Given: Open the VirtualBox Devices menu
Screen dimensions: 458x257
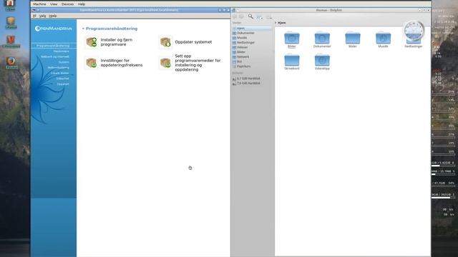Looking at the screenshot, I should click(67, 4).
